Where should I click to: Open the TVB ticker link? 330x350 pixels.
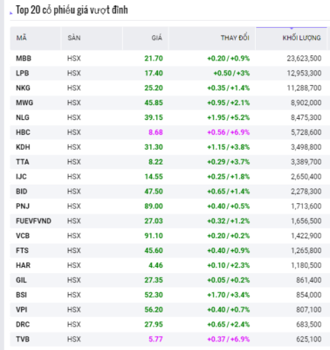23,339
